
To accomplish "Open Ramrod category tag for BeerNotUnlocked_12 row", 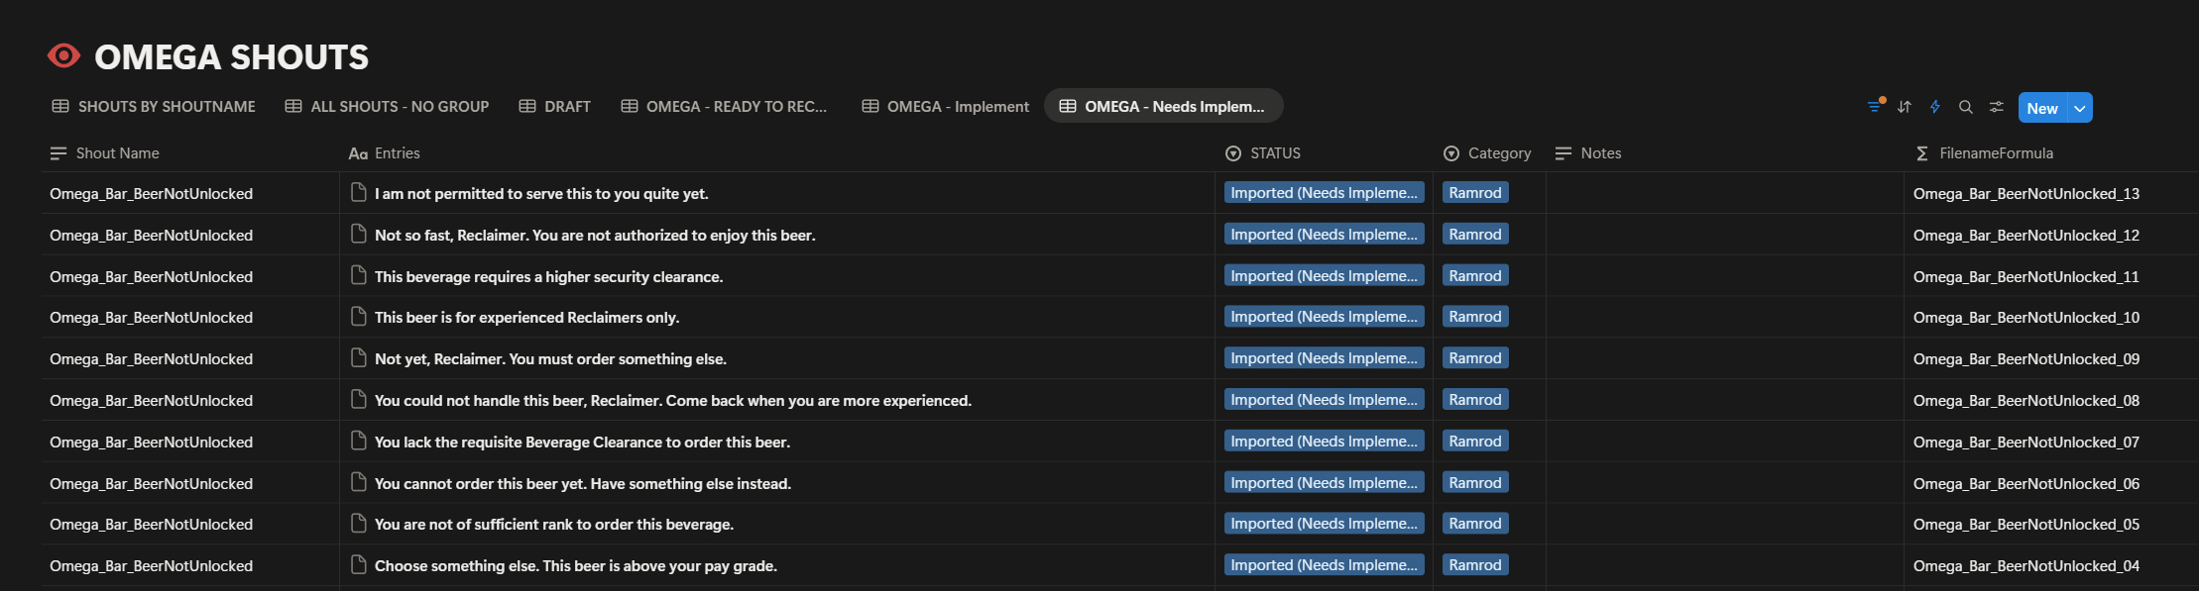I will [1475, 235].
